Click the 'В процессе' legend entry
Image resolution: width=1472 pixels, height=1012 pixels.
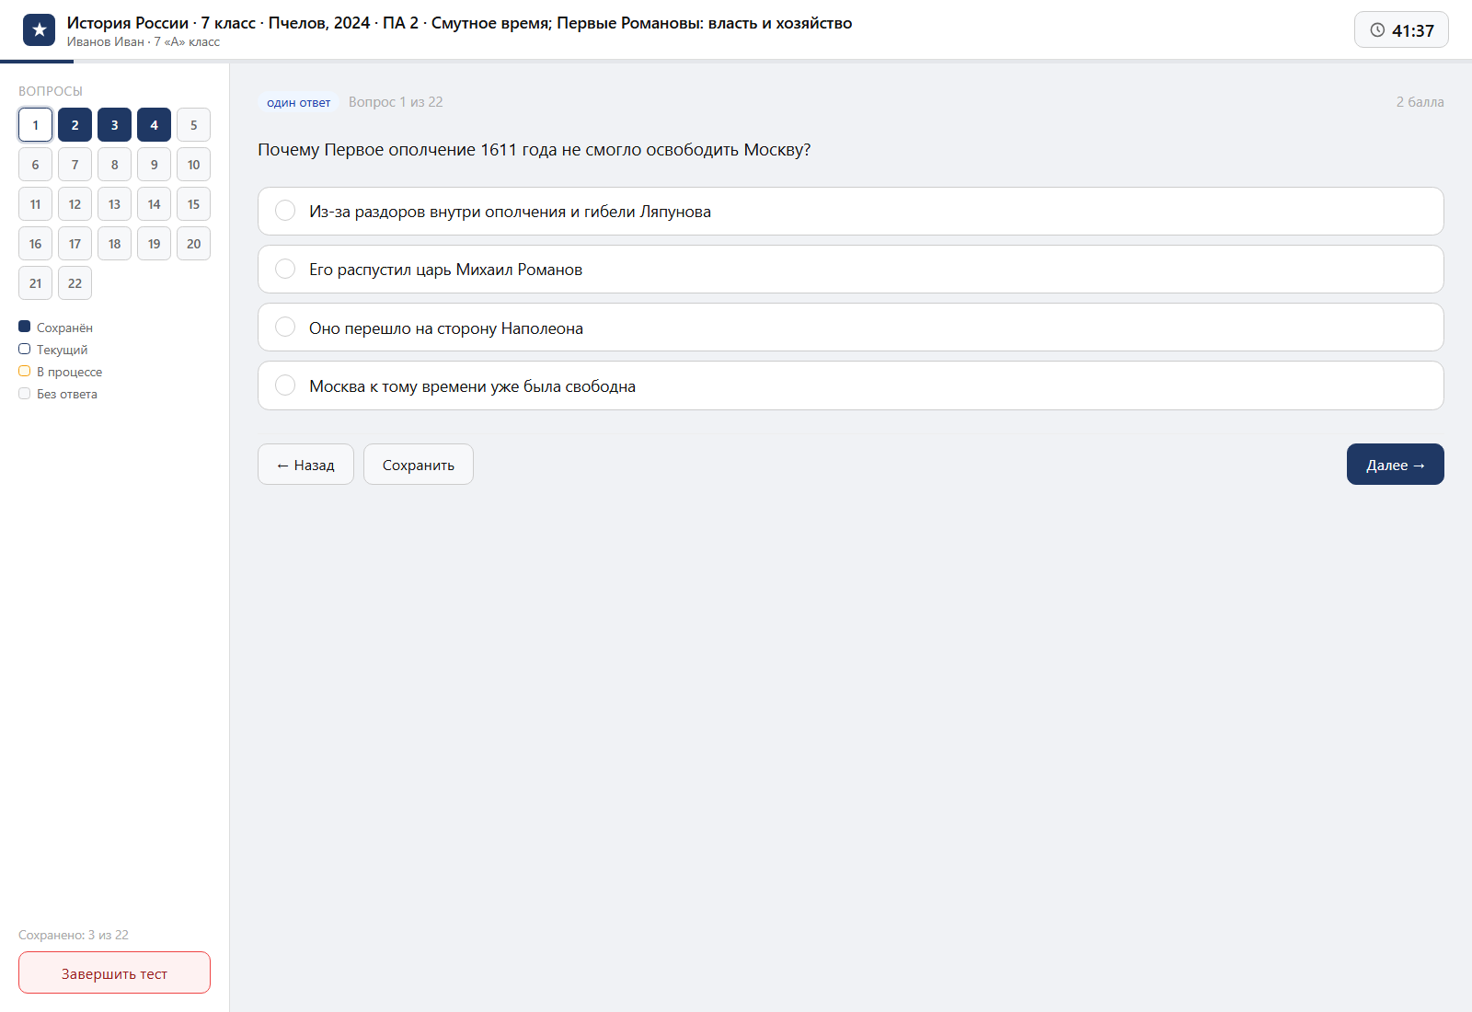61,372
